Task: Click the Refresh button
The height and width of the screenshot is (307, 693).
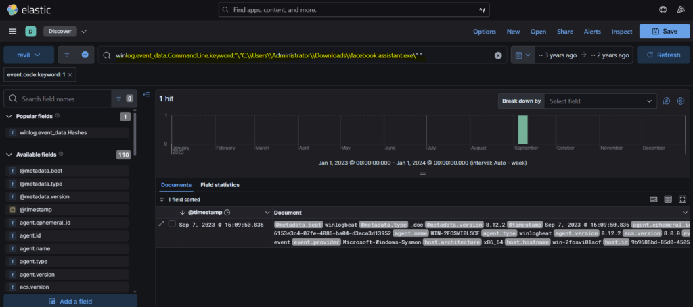Action: pyautogui.click(x=663, y=55)
